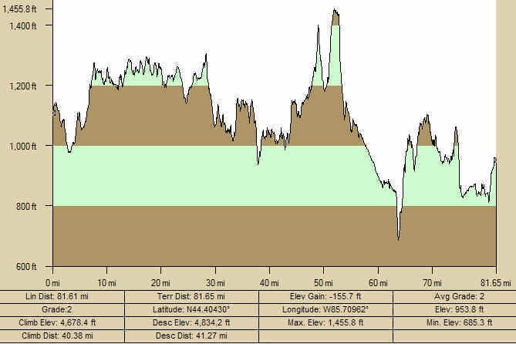Select the Climb Dist 40.38 mi cell

pos(62,336)
